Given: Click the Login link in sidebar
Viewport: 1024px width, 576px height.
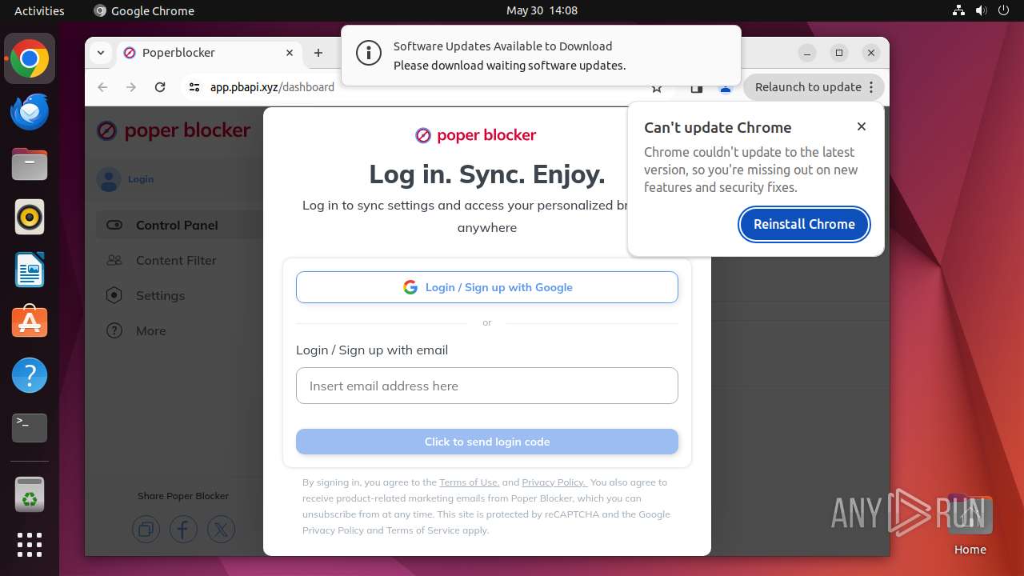Looking at the screenshot, I should (141, 179).
